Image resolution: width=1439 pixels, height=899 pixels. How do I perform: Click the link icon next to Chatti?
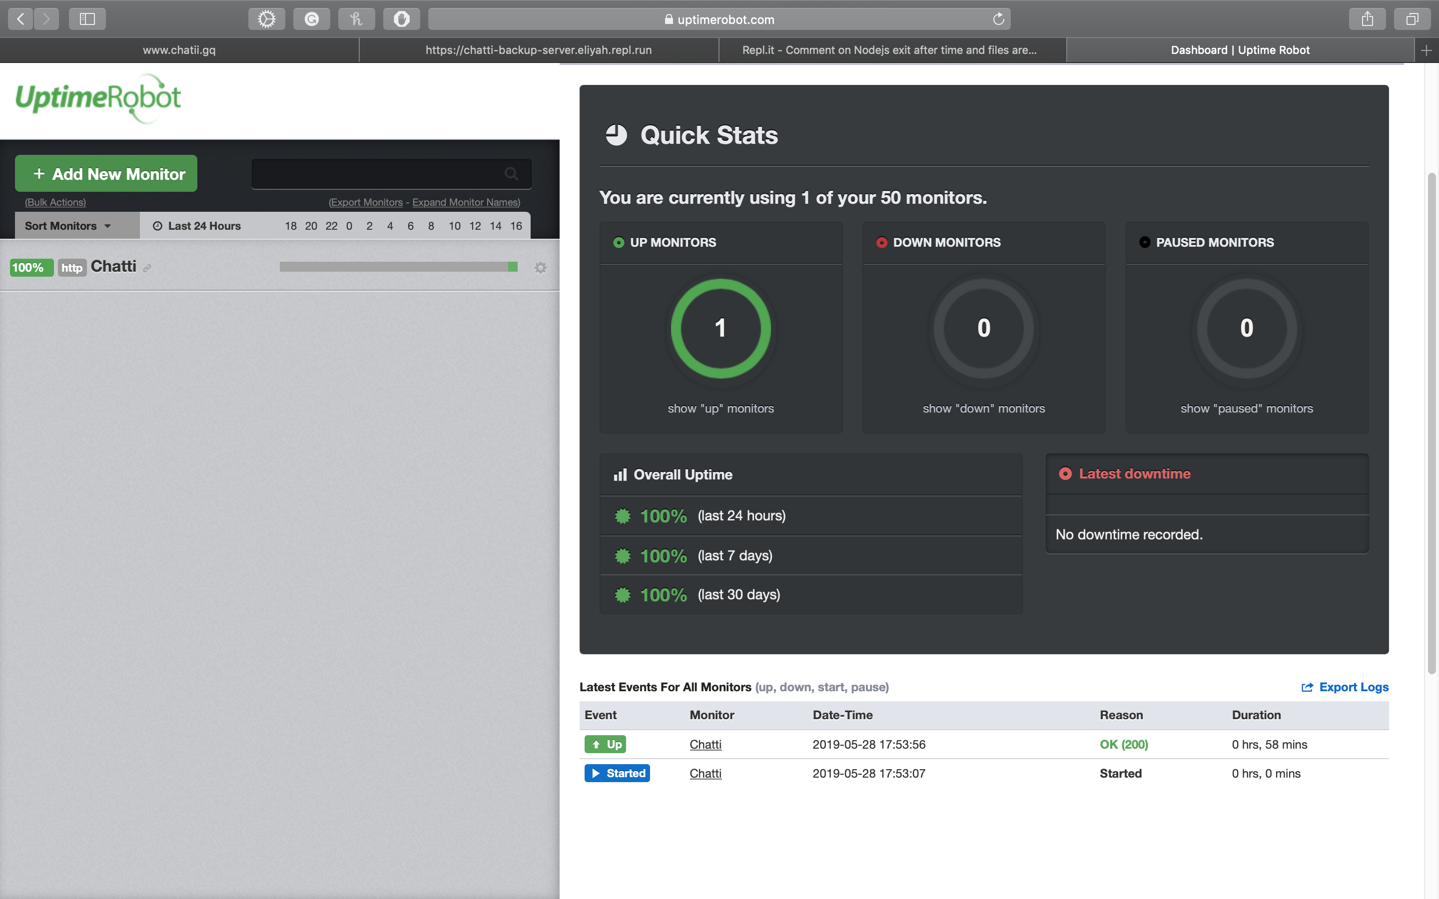[x=147, y=268]
